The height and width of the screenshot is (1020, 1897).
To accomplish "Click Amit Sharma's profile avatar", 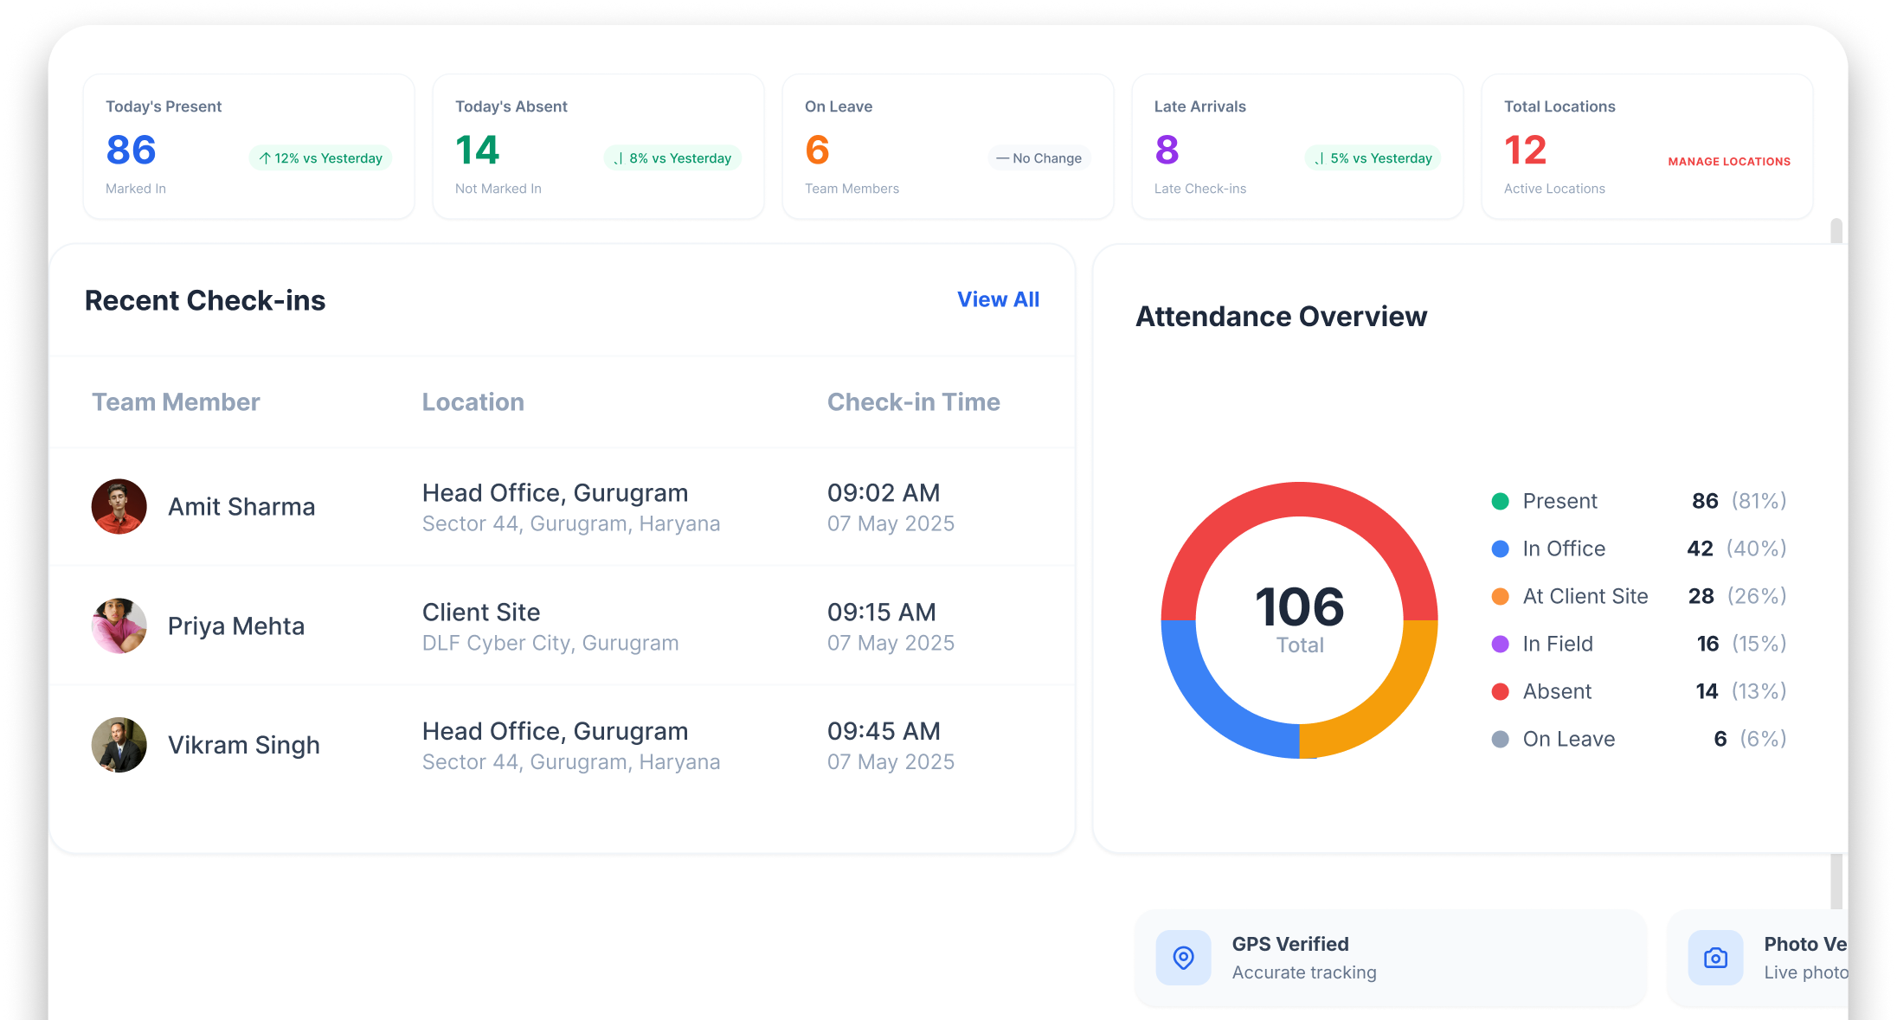I will [x=119, y=507].
